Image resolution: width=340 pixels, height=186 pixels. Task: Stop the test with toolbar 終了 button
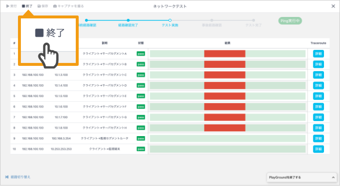pyautogui.click(x=27, y=6)
